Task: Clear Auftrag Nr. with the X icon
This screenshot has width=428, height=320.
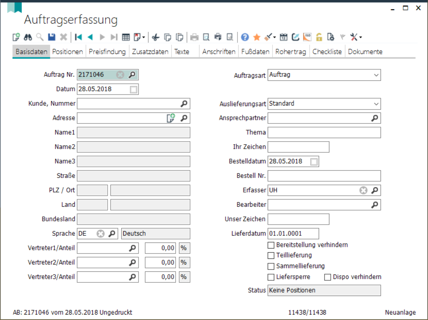Action: [120, 75]
